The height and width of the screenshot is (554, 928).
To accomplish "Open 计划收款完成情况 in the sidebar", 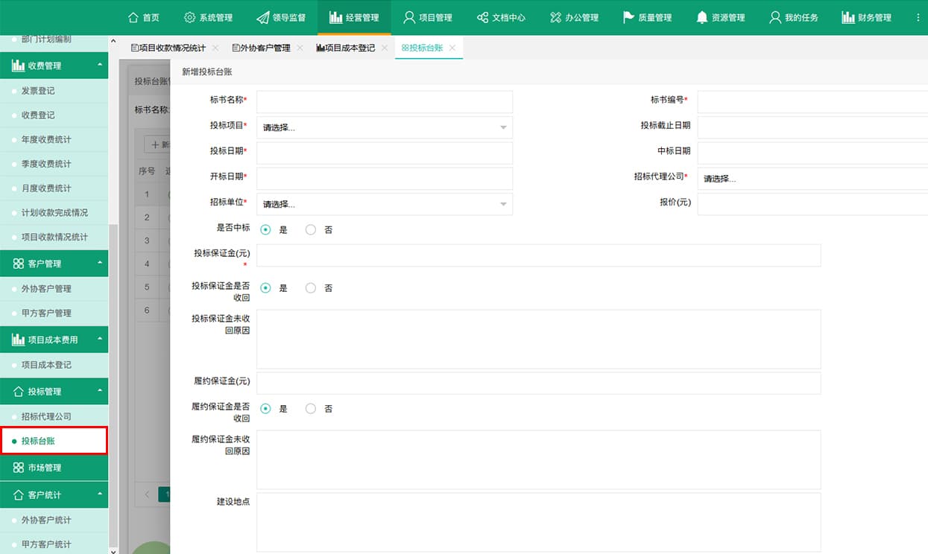I will (54, 212).
